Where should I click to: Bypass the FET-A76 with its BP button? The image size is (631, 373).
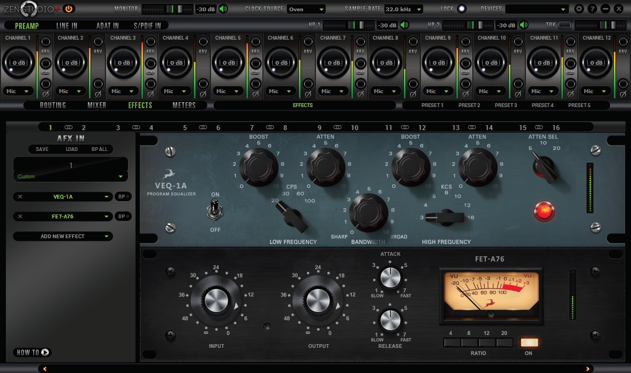[x=123, y=216]
